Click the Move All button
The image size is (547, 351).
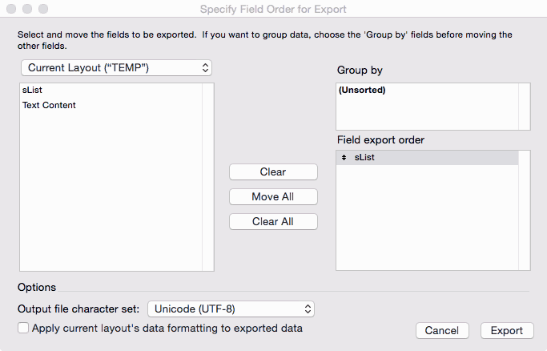[x=273, y=196]
